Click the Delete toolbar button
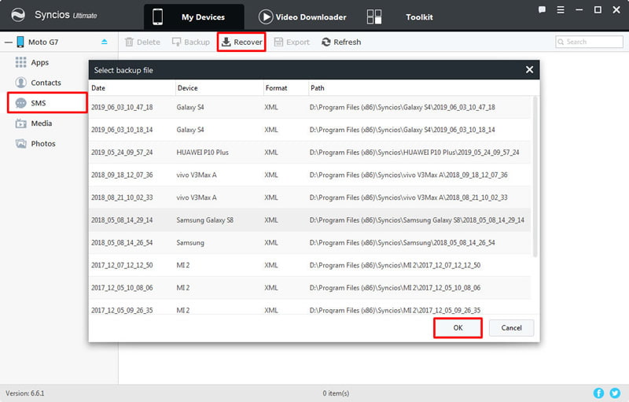This screenshot has height=402, width=629. coord(142,42)
